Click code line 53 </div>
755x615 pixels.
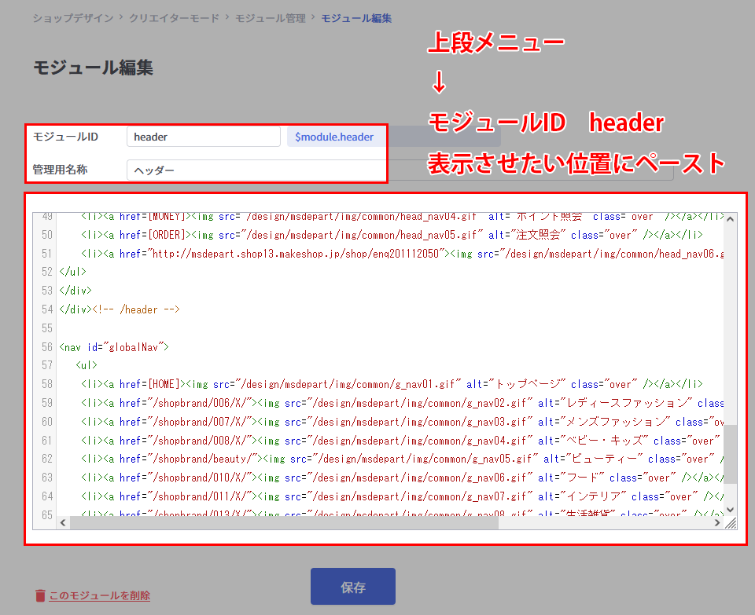(75, 291)
